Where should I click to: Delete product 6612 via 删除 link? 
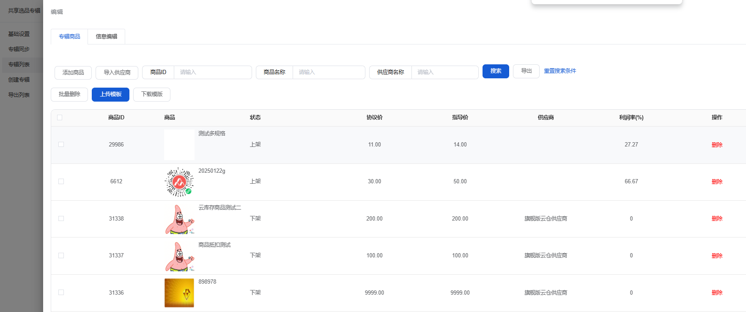pos(717,182)
